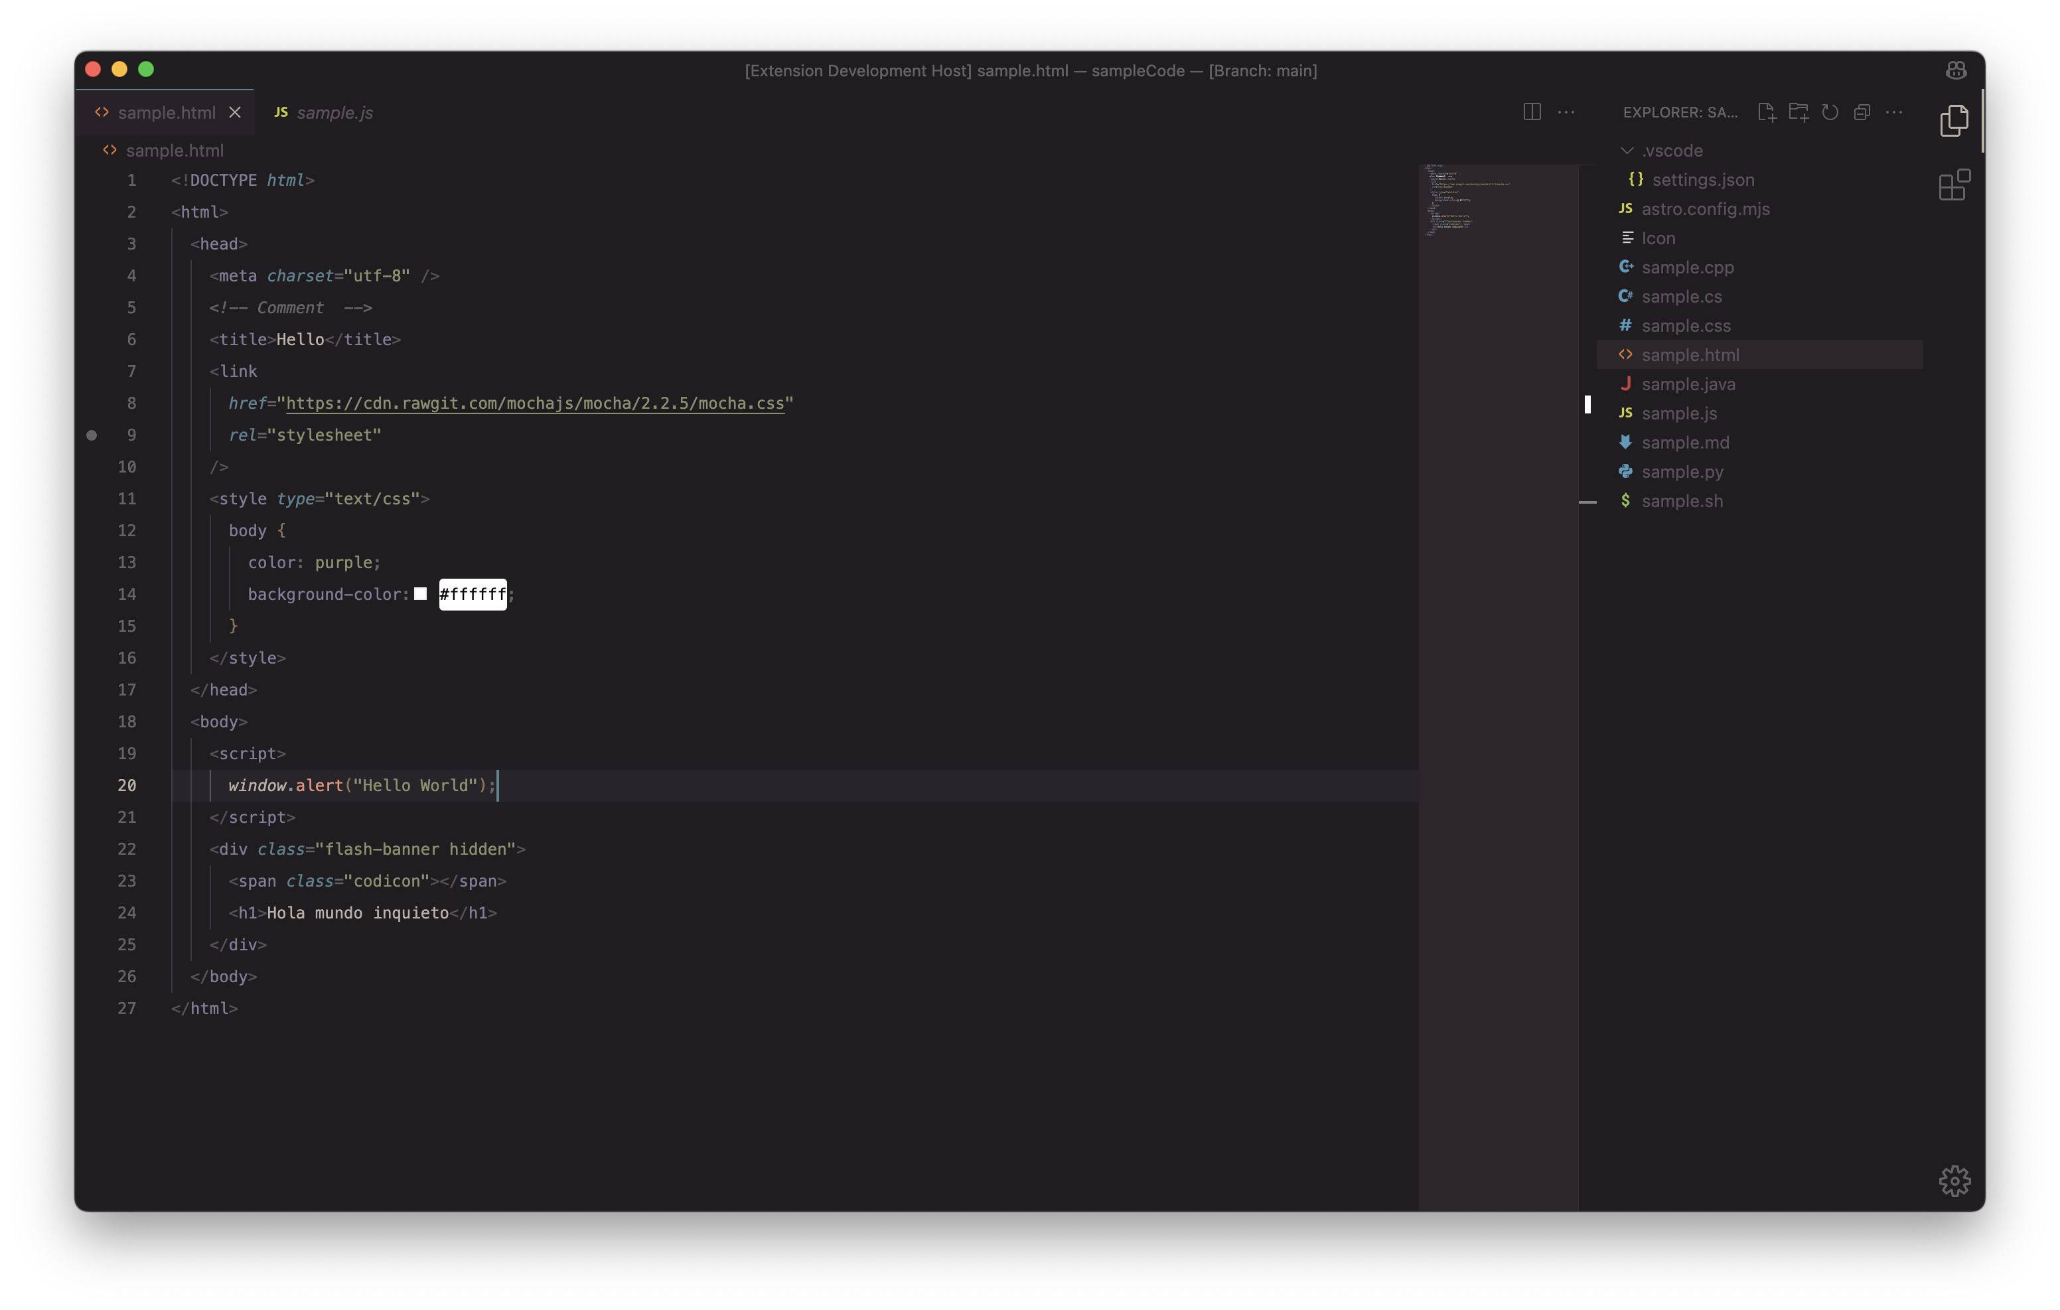Click the Copilot icon in title bar

tap(1956, 70)
